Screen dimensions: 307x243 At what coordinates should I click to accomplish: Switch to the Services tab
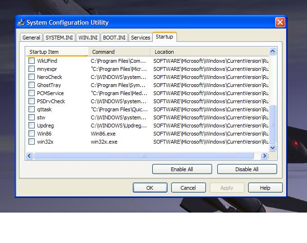click(x=140, y=38)
